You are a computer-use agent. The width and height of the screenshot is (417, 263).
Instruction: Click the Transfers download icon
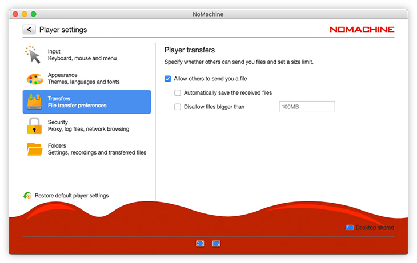click(x=34, y=102)
